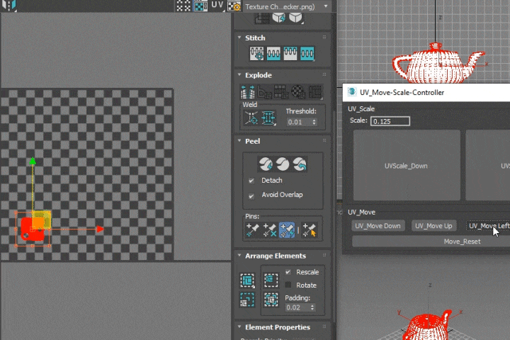Click the UV_Move-Scale-Controller title bar icon
This screenshot has width=510, height=340.
pos(351,92)
